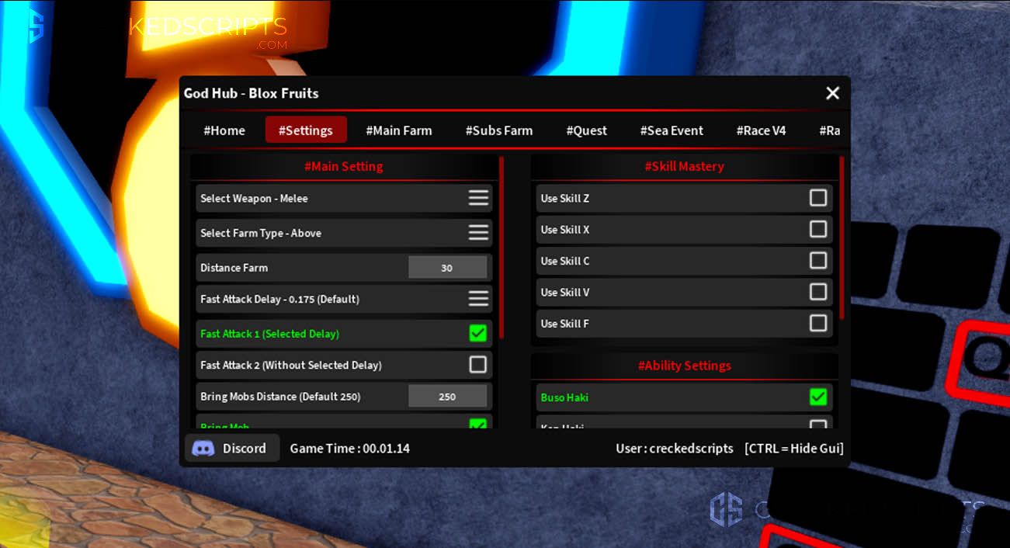Uncheck the Buso Haki option
The image size is (1010, 548).
818,397
